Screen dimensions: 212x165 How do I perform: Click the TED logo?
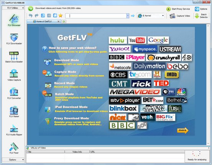[x=161, y=83]
